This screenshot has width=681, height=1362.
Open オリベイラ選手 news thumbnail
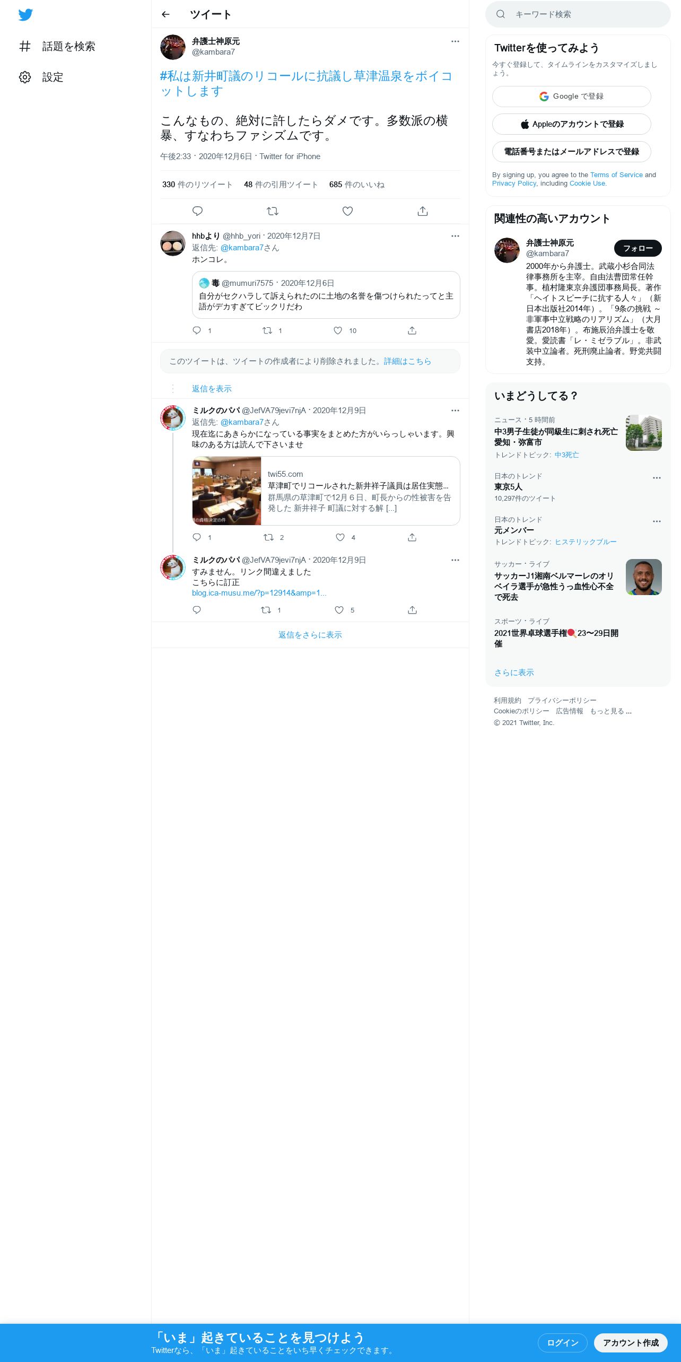[x=644, y=577]
